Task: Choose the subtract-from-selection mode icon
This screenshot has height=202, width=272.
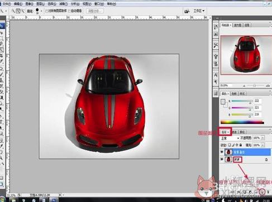Action: click(x=23, y=11)
